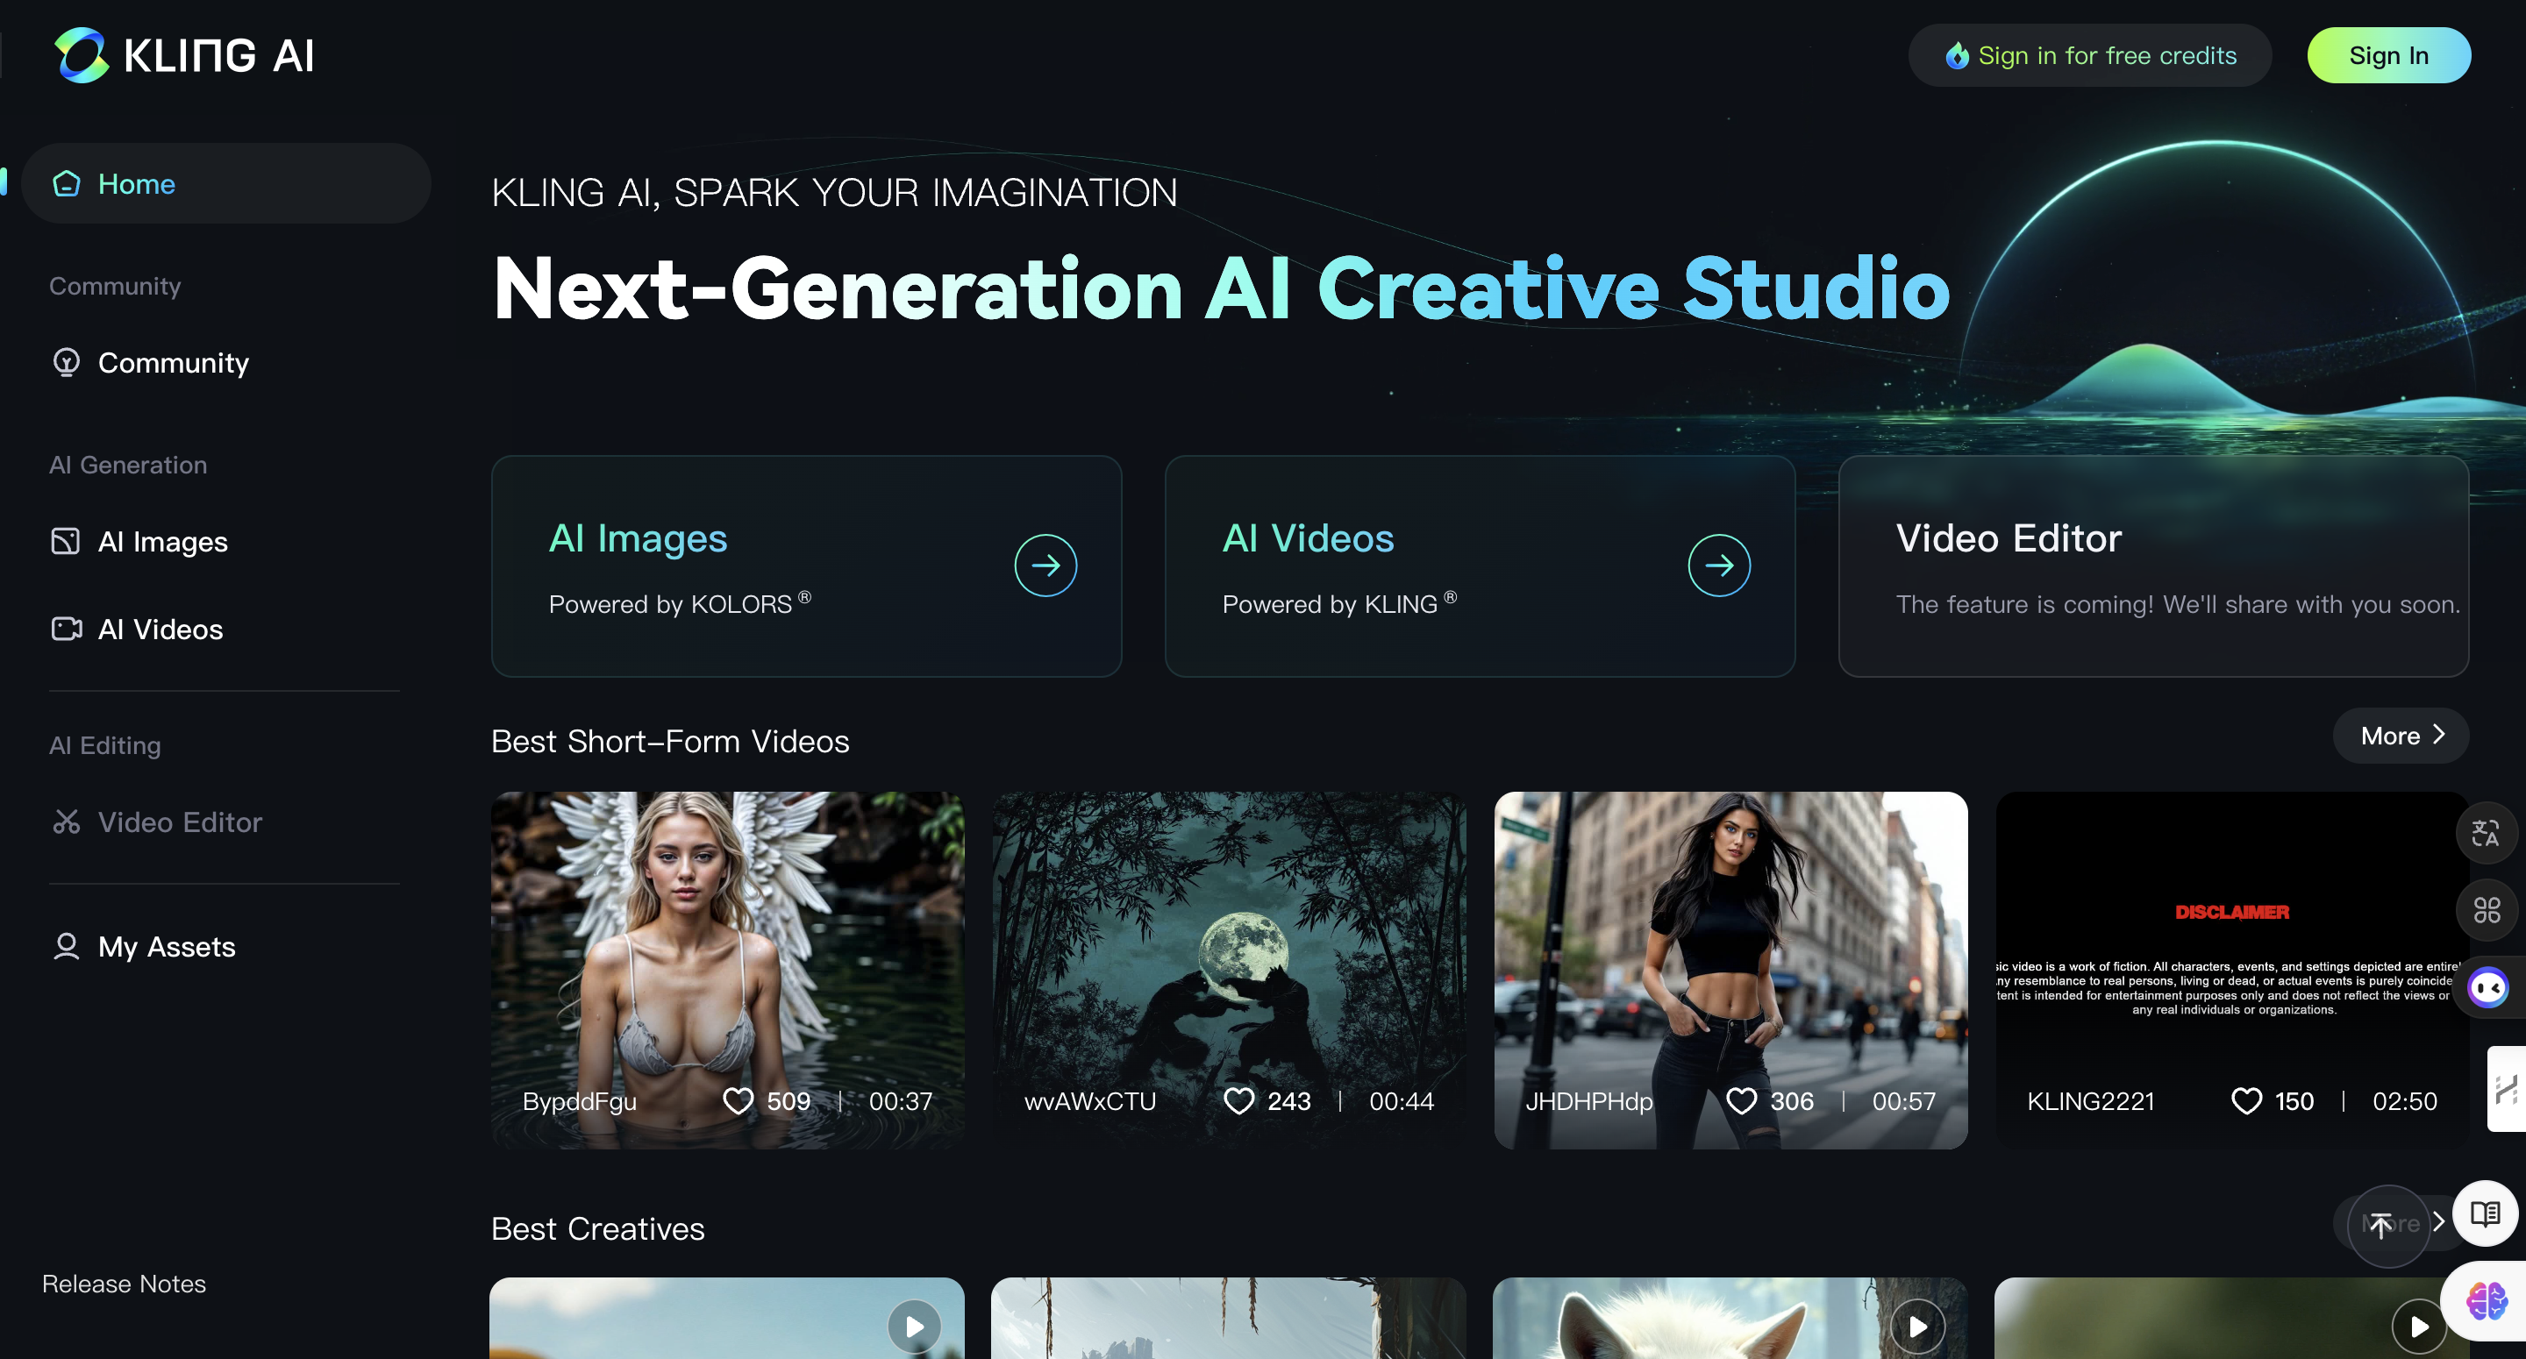Click the My Assets person icon

pyautogui.click(x=66, y=946)
